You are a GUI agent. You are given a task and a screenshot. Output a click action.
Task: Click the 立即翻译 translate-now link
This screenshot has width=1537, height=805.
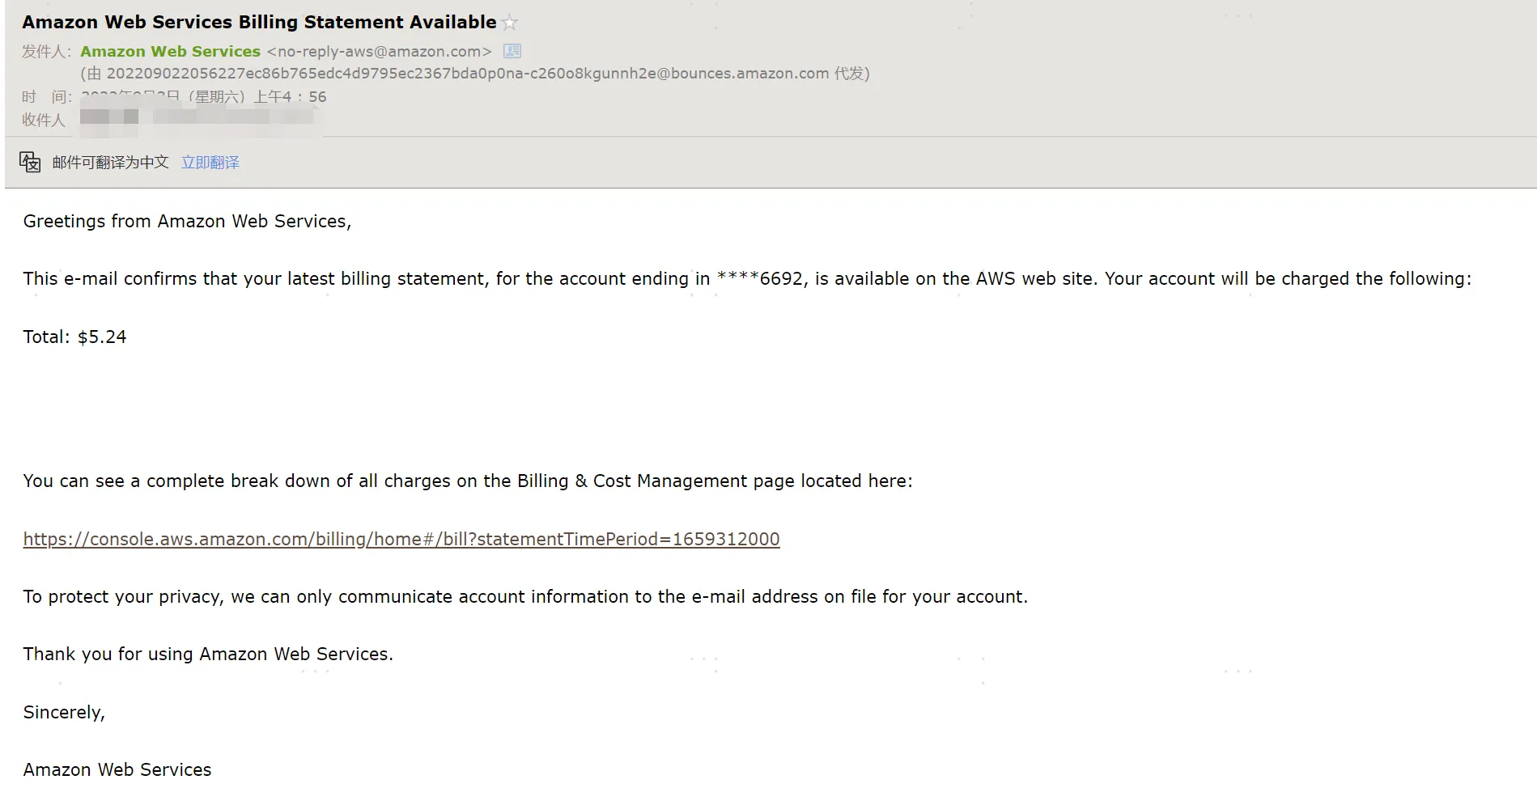[210, 163]
